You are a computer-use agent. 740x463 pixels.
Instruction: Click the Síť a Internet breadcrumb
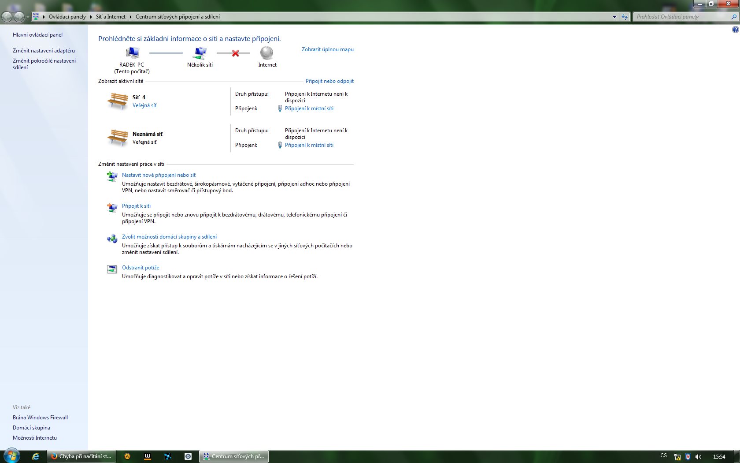tap(111, 17)
